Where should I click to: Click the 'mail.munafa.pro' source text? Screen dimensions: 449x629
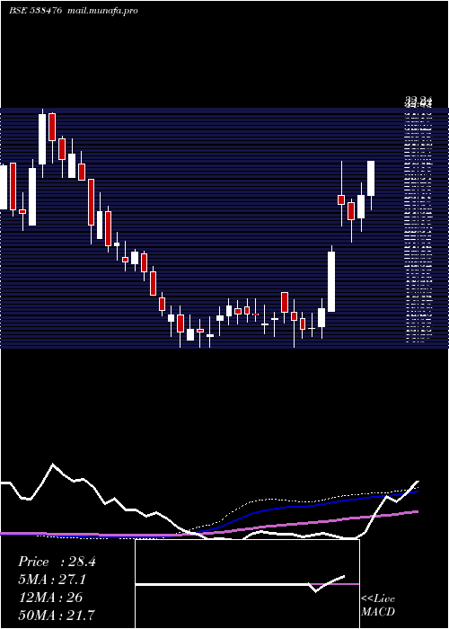102,11
